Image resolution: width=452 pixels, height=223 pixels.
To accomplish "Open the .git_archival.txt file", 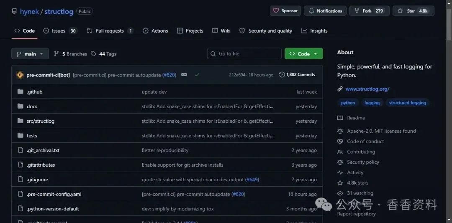I will point(43,150).
